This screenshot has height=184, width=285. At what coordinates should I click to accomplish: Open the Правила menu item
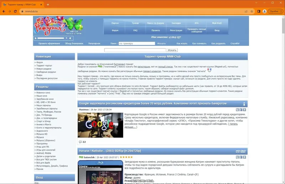pos(156,30)
